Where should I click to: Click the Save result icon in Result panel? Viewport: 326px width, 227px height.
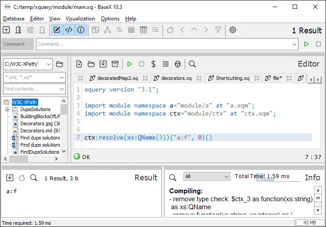[10, 178]
